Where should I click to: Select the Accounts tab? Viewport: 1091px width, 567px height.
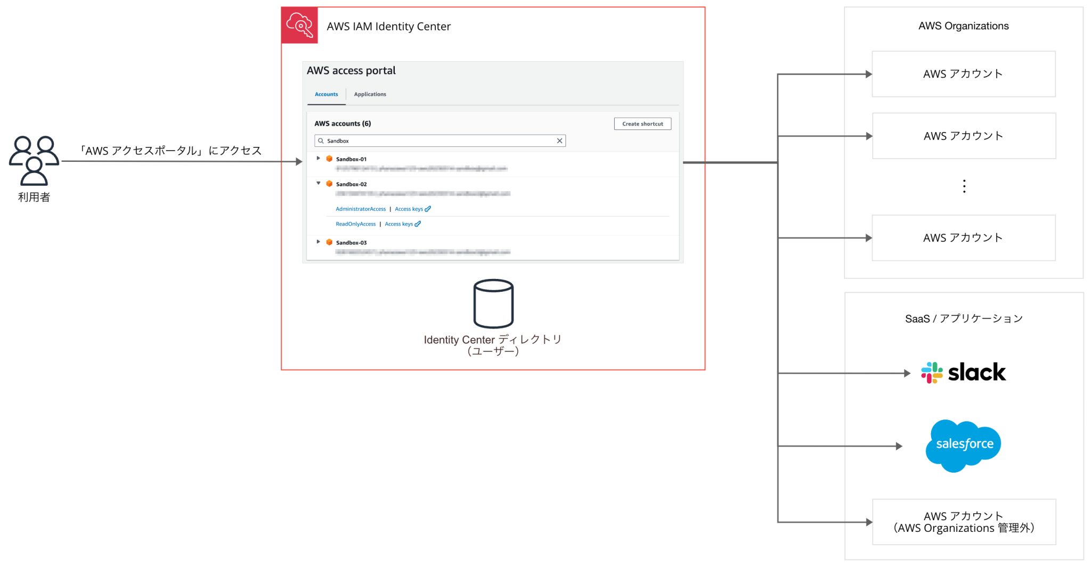[x=326, y=94]
